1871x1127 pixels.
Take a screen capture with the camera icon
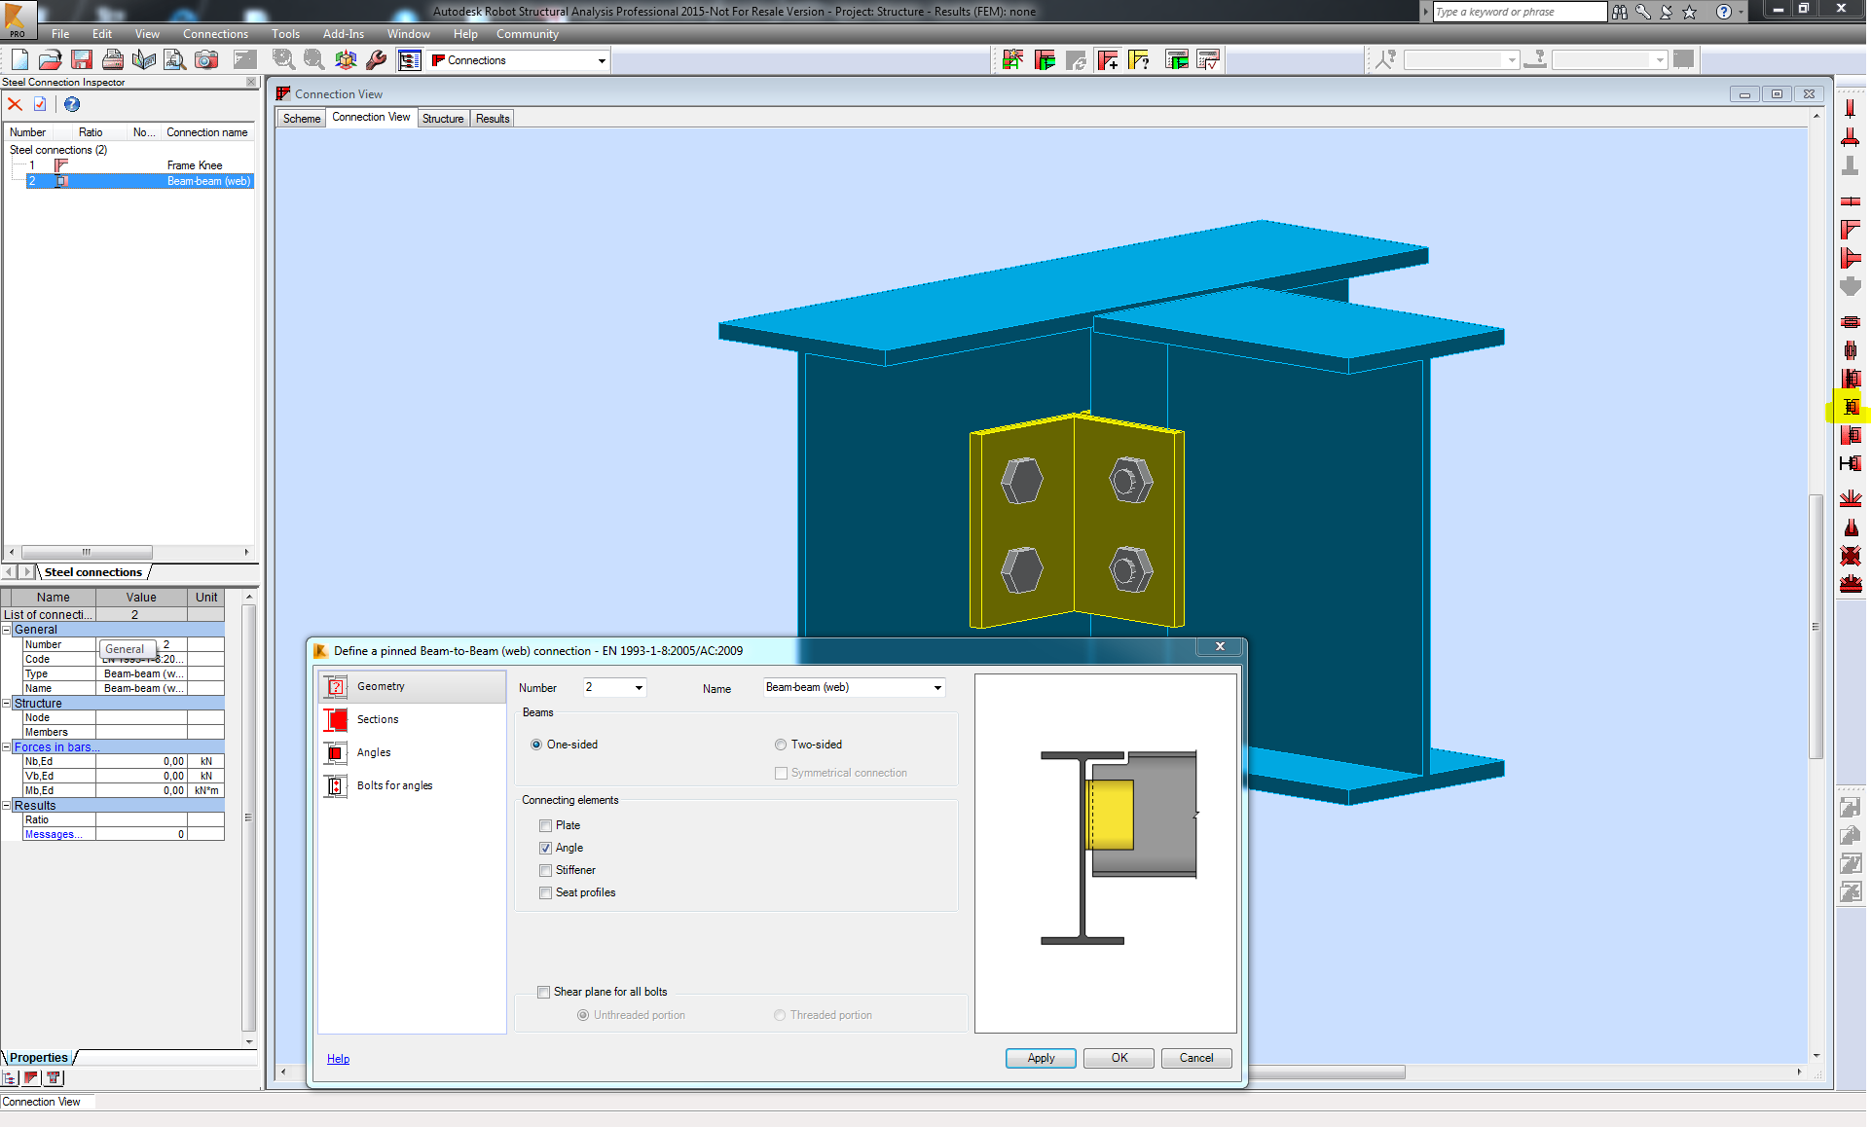click(x=205, y=59)
